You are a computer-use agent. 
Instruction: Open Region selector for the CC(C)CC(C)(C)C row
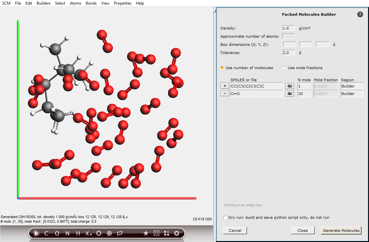[352, 86]
